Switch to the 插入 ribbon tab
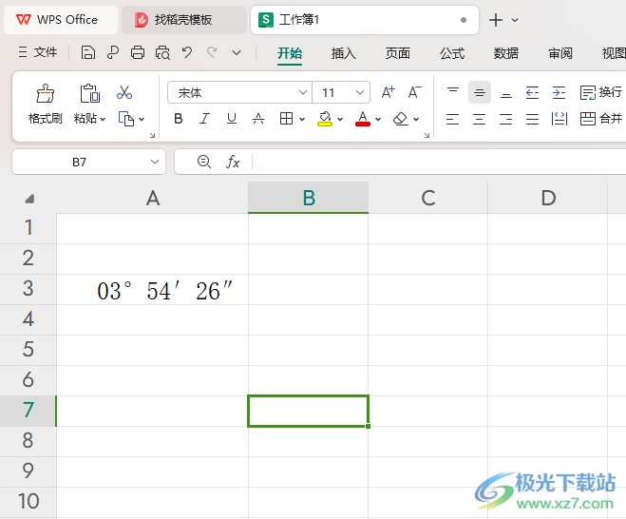The height and width of the screenshot is (519, 626). pyautogui.click(x=343, y=53)
